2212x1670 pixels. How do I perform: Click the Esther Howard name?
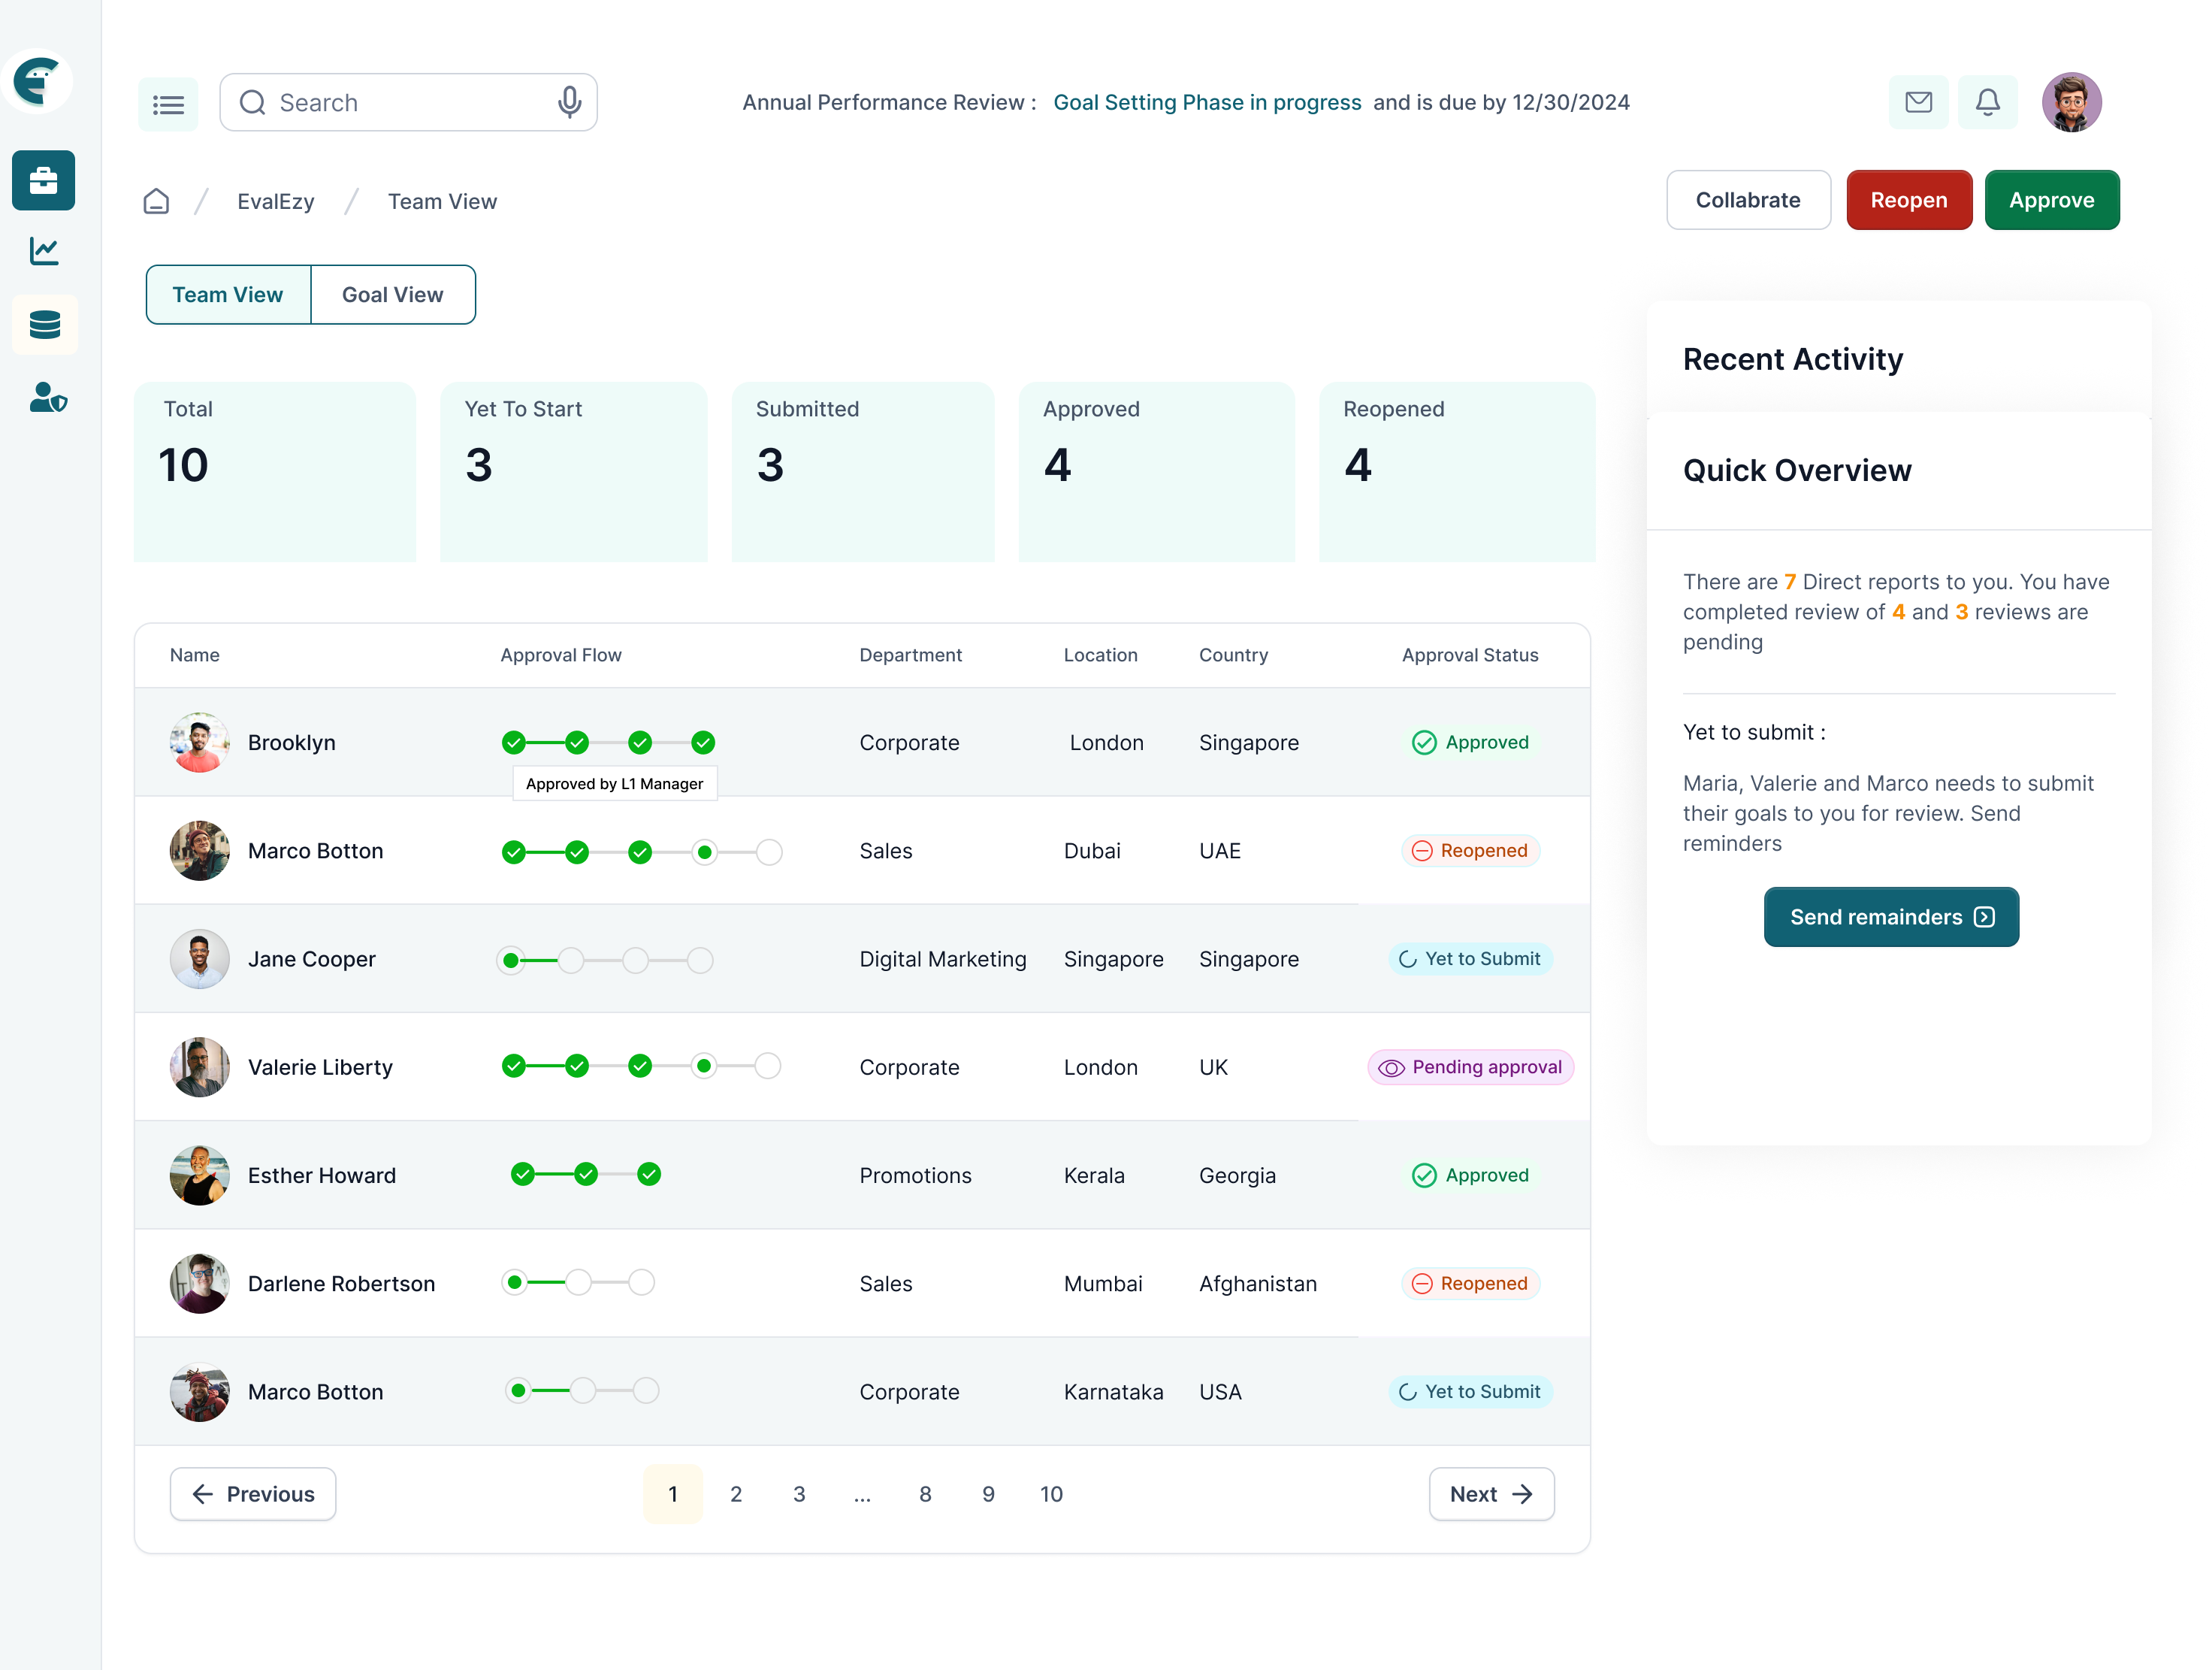click(x=322, y=1175)
